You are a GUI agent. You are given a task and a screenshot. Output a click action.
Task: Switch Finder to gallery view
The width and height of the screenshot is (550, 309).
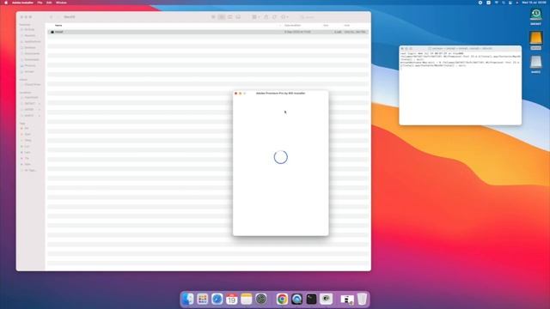pyautogui.click(x=238, y=17)
